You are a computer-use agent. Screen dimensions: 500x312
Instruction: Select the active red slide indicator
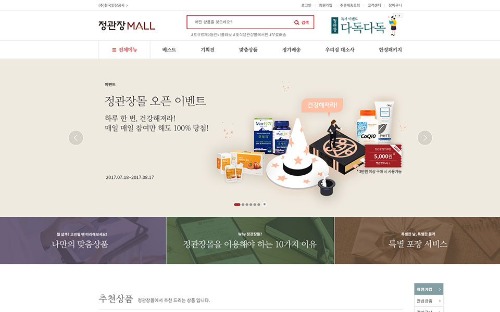click(x=237, y=205)
